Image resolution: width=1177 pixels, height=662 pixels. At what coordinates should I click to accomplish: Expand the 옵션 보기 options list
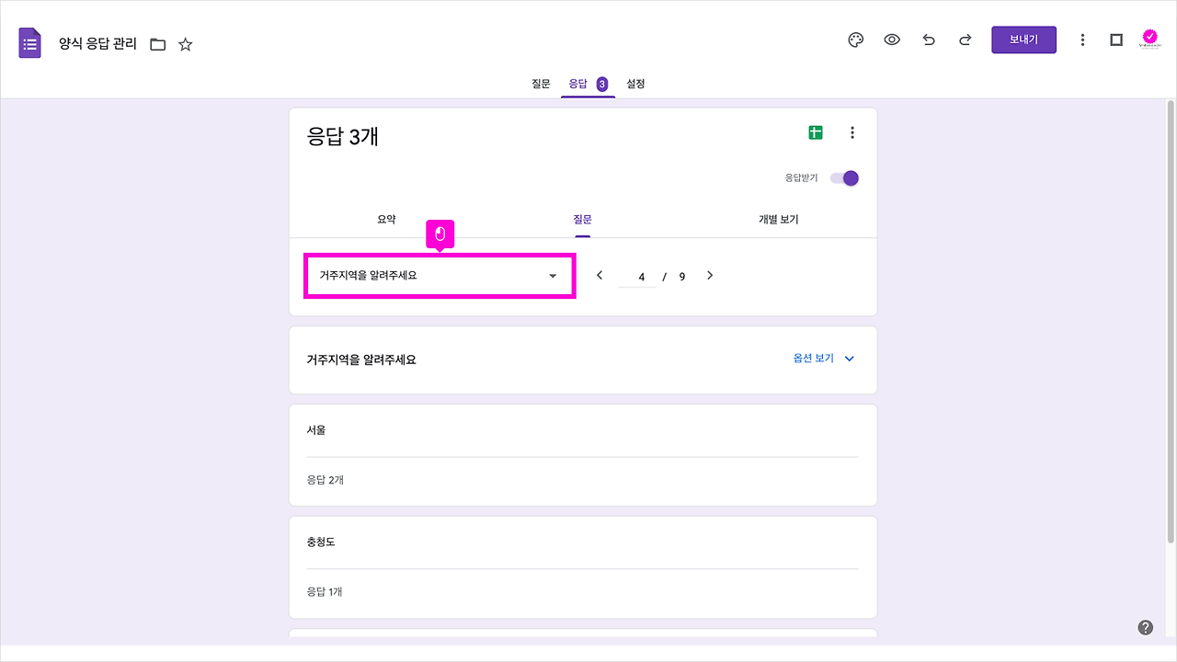pos(821,359)
